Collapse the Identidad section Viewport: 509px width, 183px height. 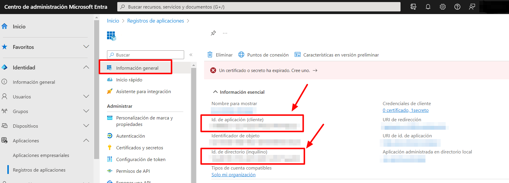click(86, 67)
